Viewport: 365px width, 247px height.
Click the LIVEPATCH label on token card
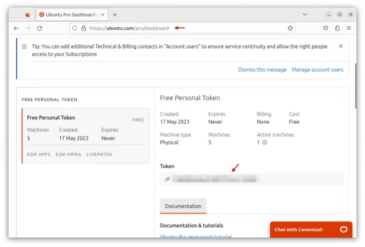coord(99,154)
